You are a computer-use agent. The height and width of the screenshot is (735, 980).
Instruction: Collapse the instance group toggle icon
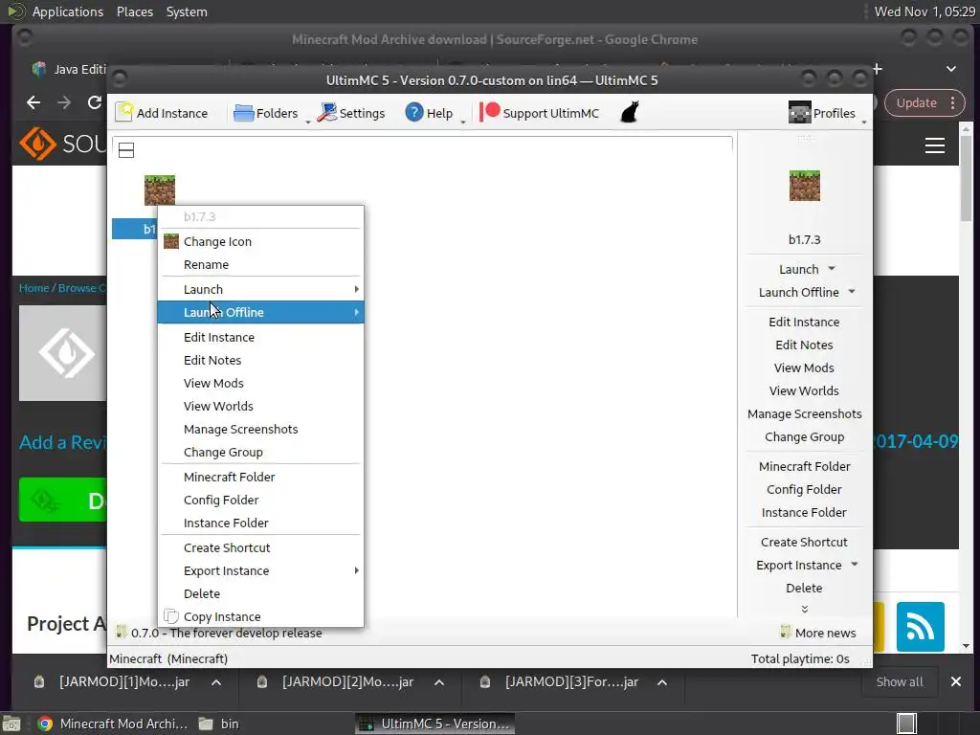pyautogui.click(x=126, y=150)
